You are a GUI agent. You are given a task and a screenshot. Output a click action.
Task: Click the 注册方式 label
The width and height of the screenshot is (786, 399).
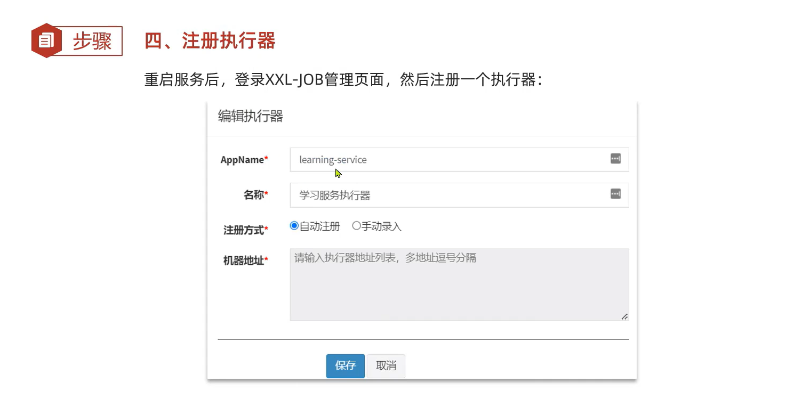point(245,230)
